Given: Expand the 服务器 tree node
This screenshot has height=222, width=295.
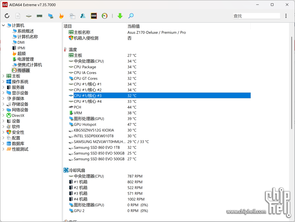Looking at the screenshot, I should [3, 87].
